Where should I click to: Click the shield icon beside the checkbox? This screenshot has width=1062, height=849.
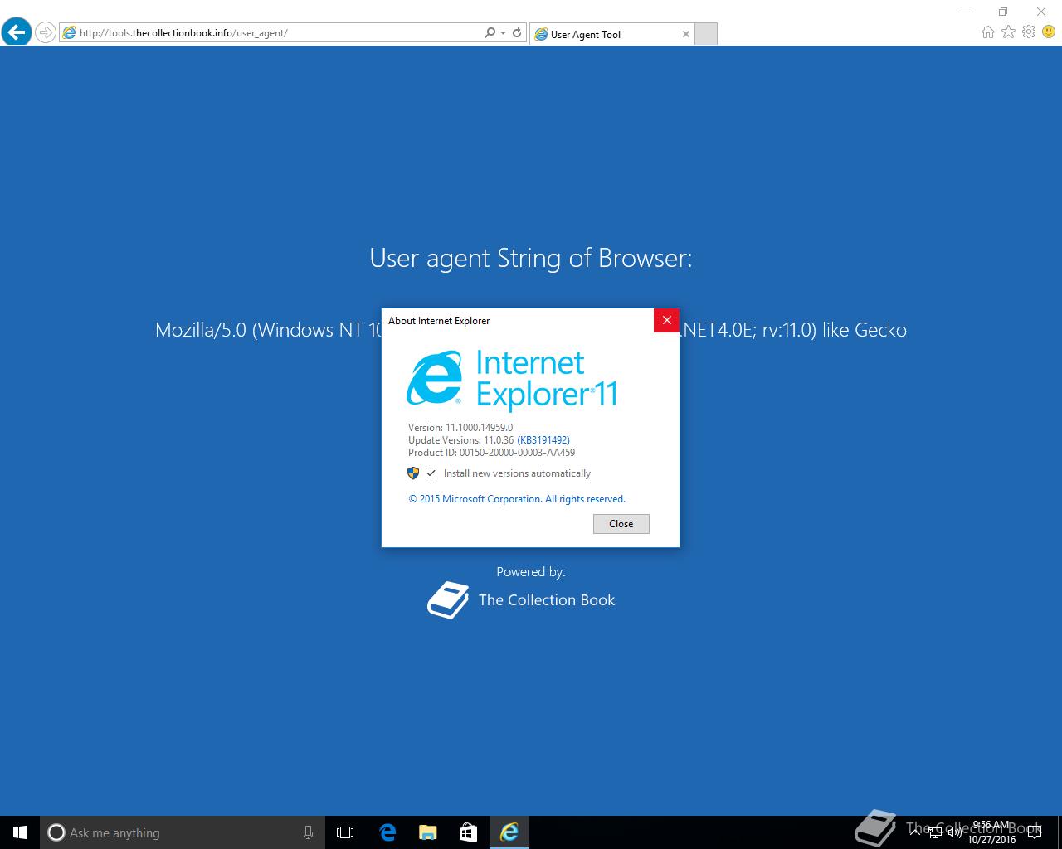coord(413,473)
